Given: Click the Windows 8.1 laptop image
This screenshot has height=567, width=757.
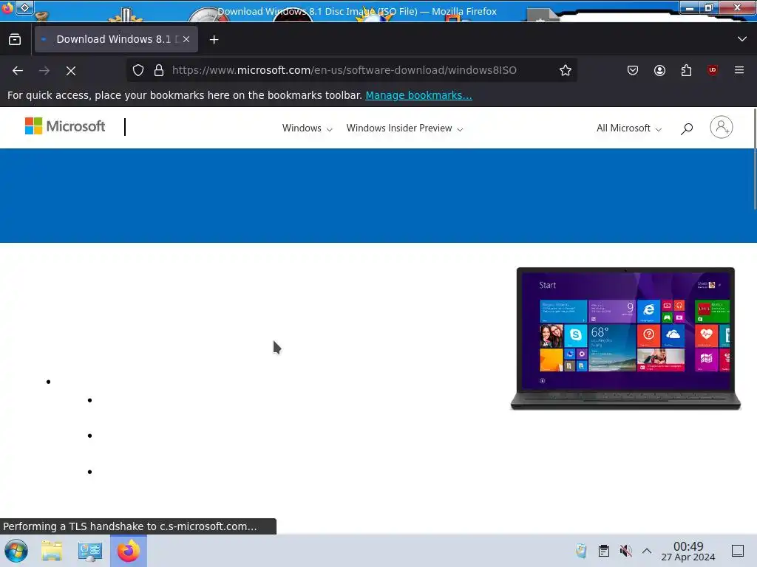Looking at the screenshot, I should [x=625, y=338].
